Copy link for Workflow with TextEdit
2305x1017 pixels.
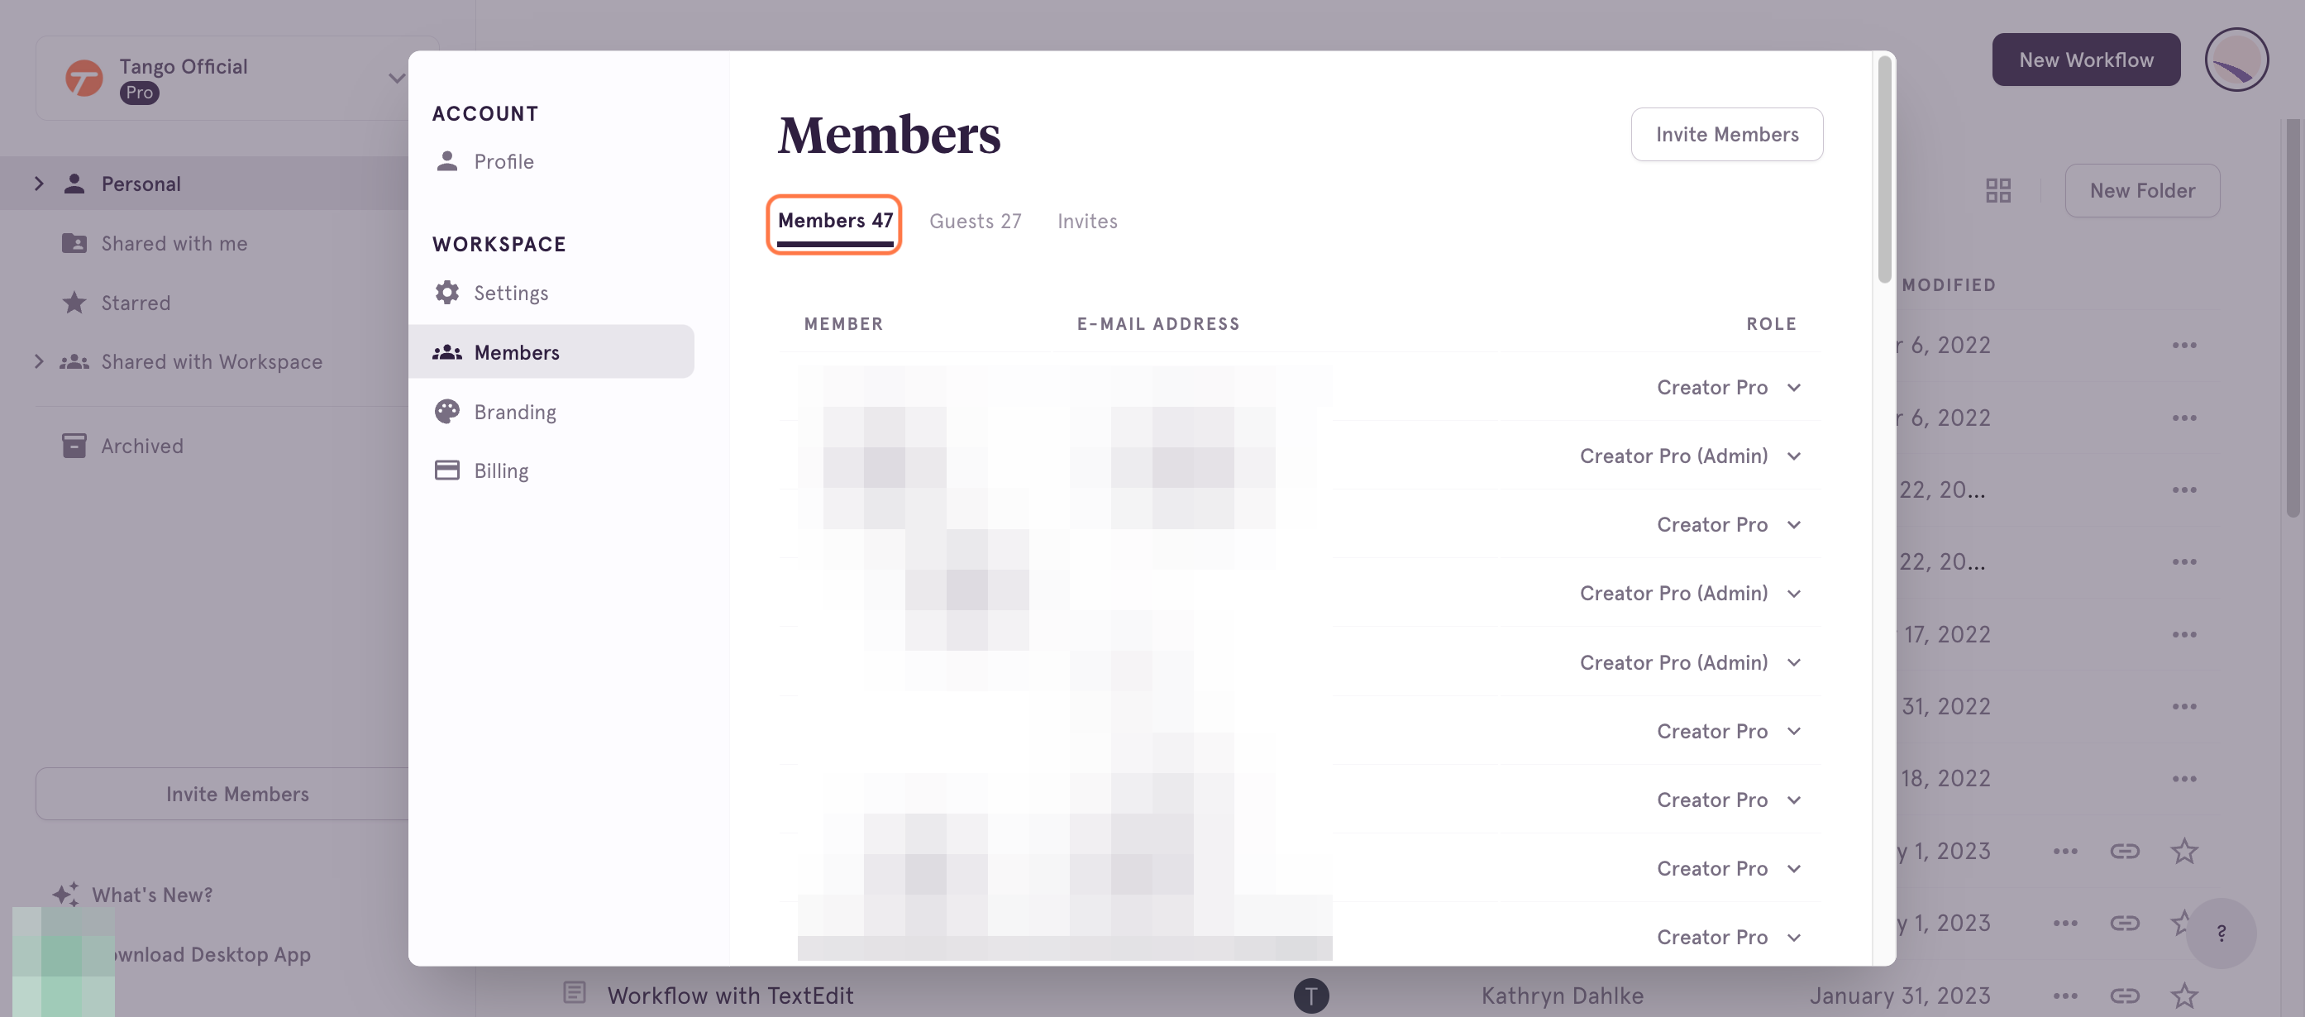click(2123, 996)
